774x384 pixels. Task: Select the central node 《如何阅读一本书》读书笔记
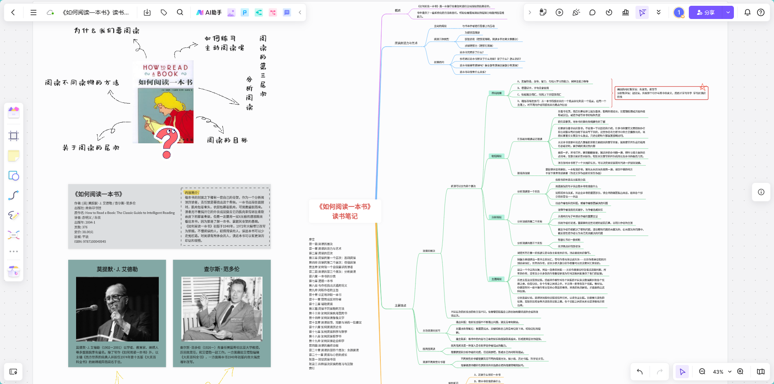click(345, 211)
